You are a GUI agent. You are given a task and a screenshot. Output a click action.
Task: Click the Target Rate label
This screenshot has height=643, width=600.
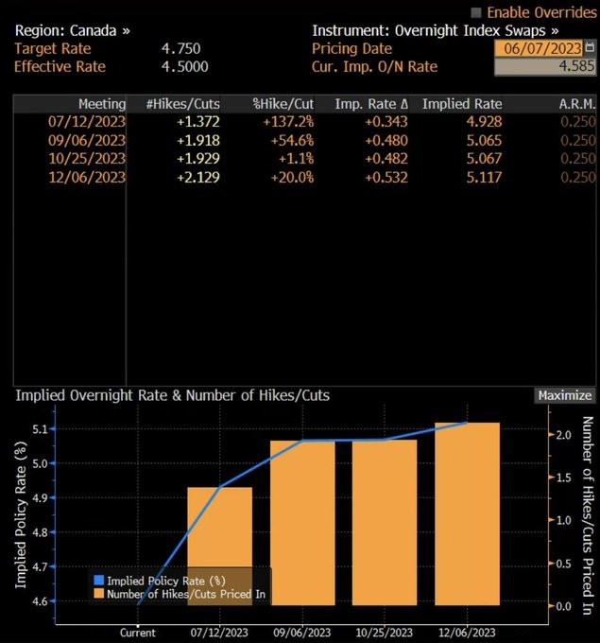[x=53, y=48]
